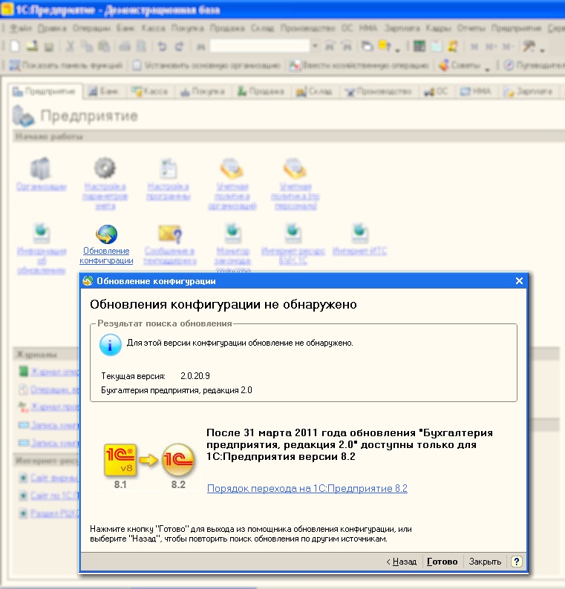Click Установить основную организацию toolbar button
Screen dimensions: 565x589
[206, 66]
